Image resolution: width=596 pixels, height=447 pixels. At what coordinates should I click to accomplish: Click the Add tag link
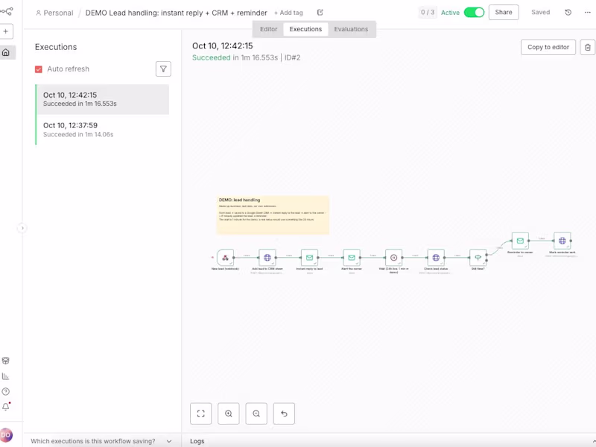pos(288,13)
